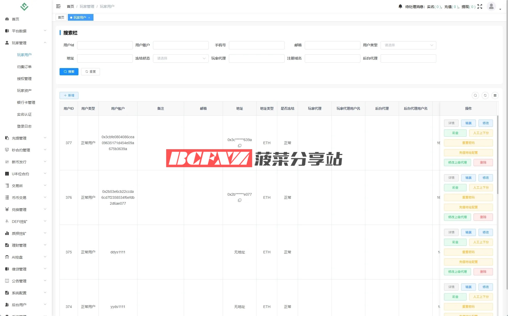Open the 冻结状态 dropdown
This screenshot has width=508, height=316.
coord(180,58)
